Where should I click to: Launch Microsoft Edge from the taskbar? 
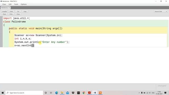(57, 93)
